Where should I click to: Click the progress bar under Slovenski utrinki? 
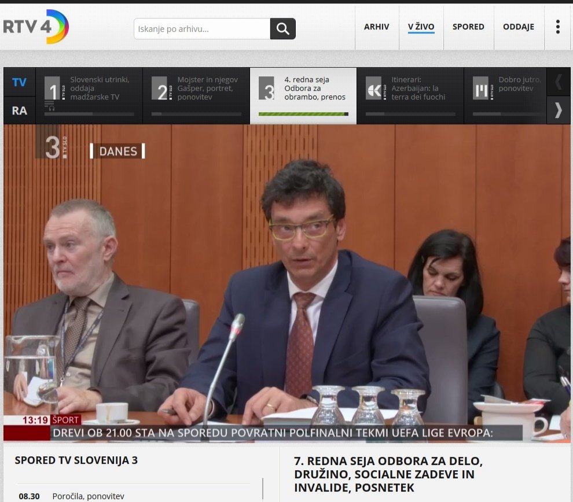(x=89, y=114)
